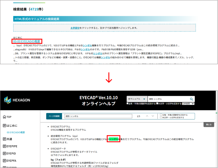Click the in-page search text field

pos(98,116)
